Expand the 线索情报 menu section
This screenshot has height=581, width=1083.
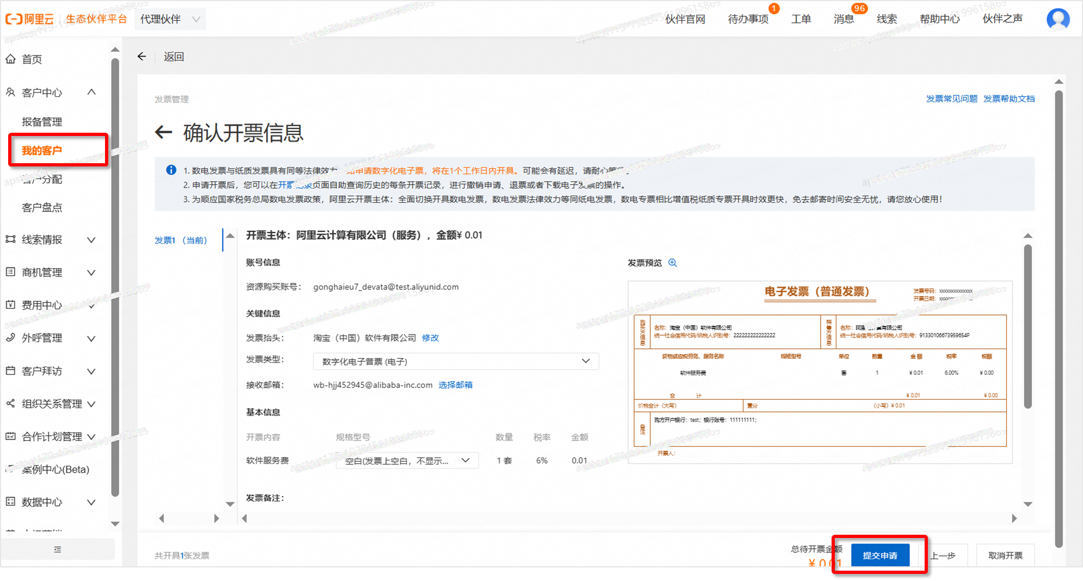pyautogui.click(x=91, y=240)
